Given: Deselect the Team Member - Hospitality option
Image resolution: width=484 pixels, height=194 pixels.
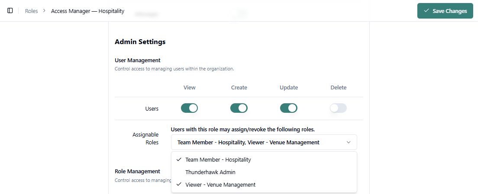Looking at the screenshot, I should point(218,159).
